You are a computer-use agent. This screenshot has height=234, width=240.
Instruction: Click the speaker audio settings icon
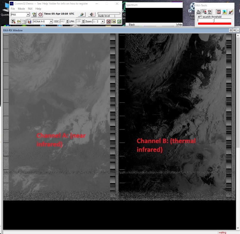92,15
